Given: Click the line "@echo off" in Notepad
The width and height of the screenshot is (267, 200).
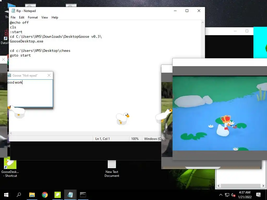Looking at the screenshot, I should [x=19, y=22].
